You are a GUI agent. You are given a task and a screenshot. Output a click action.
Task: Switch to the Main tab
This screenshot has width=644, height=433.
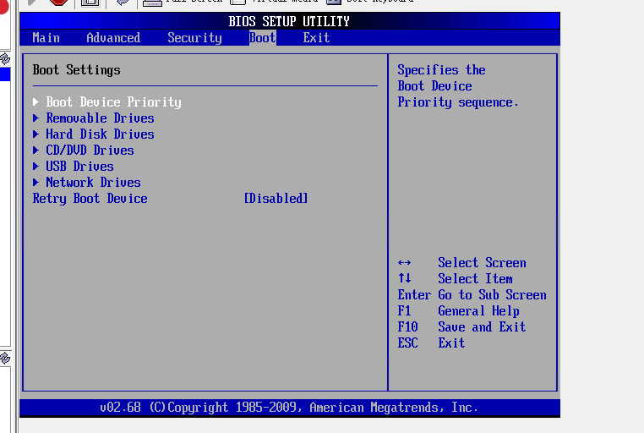click(x=46, y=38)
